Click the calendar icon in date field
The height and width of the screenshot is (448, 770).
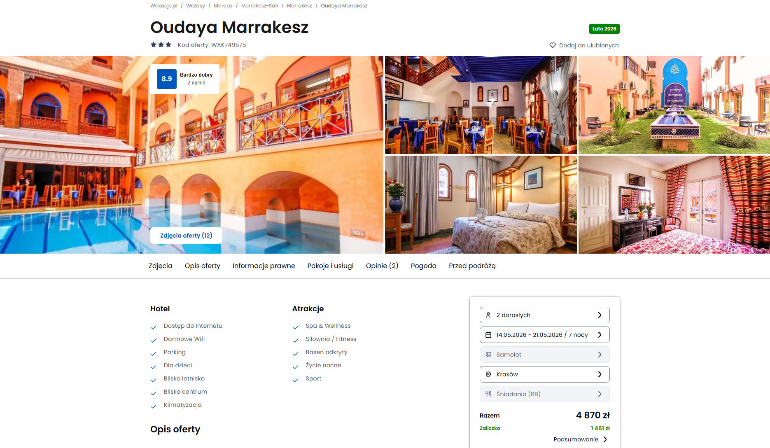(488, 335)
